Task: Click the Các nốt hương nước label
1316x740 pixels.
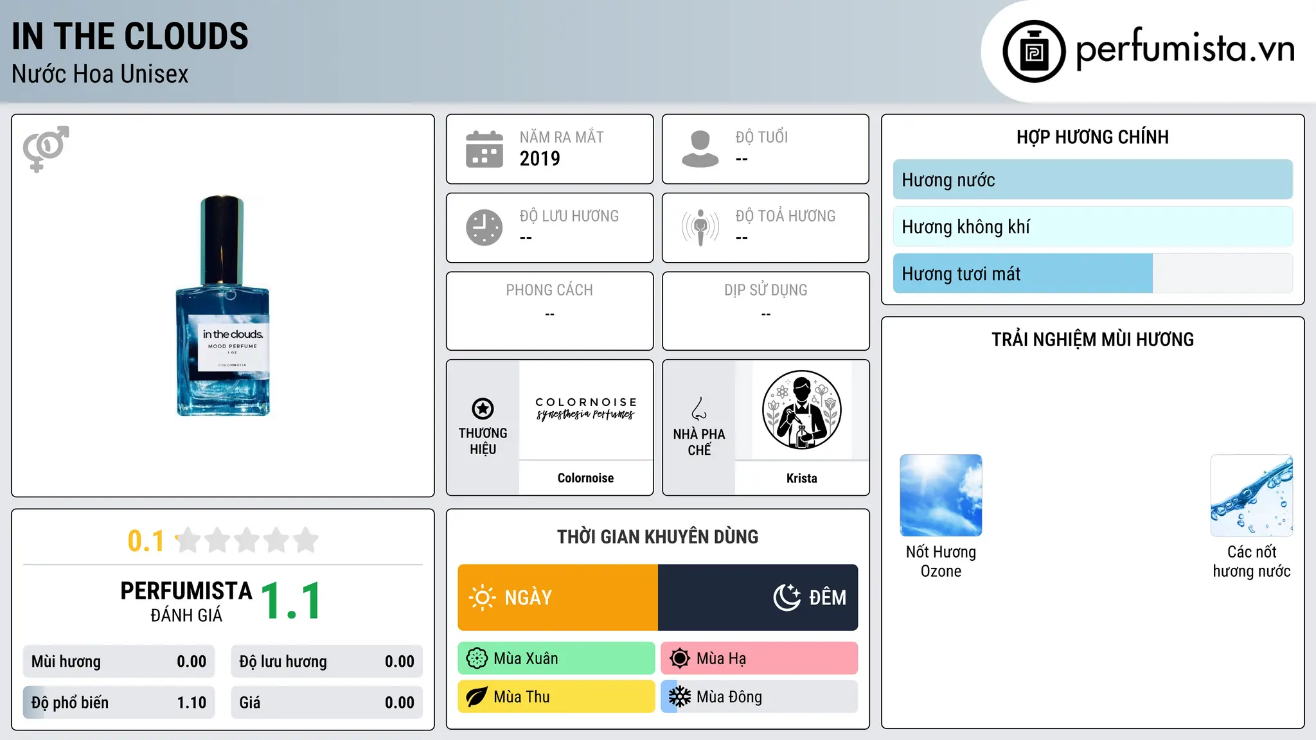Action: (x=1251, y=561)
